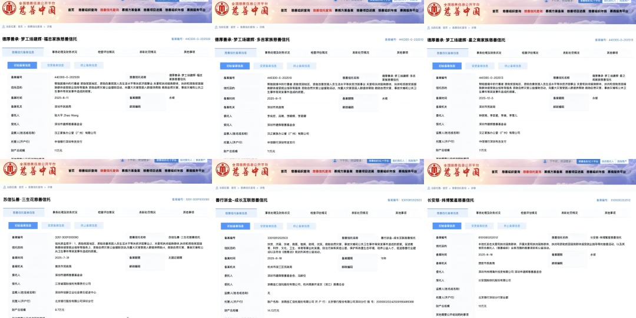Click the 慈善中国 logo in the 多吉家族慈善信托 panel
Viewport: 636px width, 318px height.
pyautogui.click(x=242, y=8)
